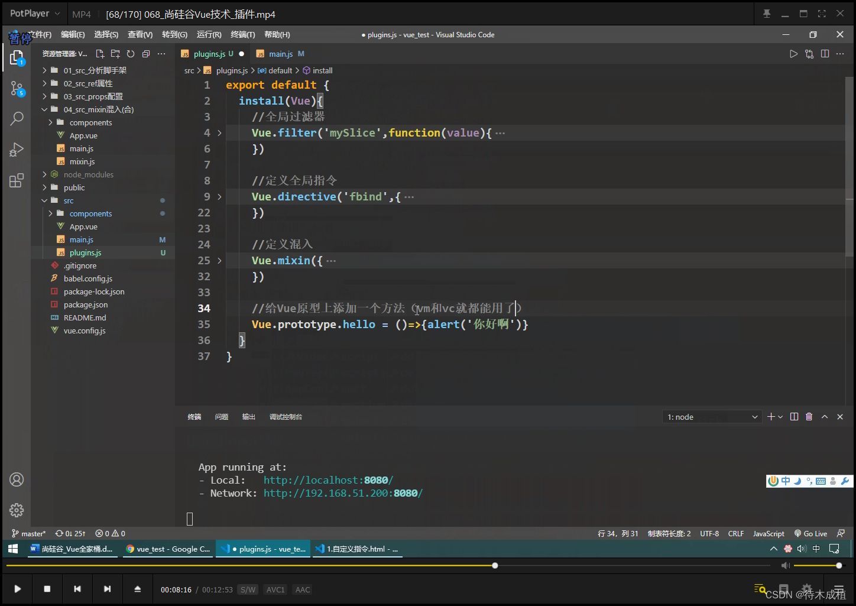
Task: Open the 选择(S) menu
Action: coord(106,35)
